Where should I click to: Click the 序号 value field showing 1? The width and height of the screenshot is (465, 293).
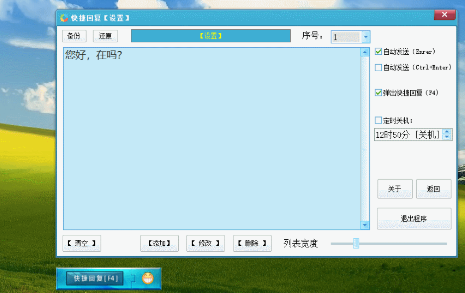pyautogui.click(x=347, y=37)
